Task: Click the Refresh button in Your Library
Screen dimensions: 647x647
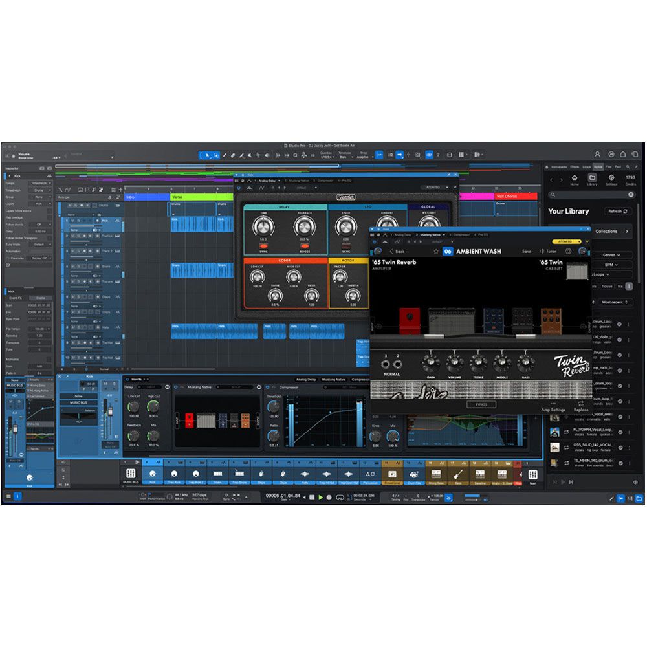Action: point(619,211)
